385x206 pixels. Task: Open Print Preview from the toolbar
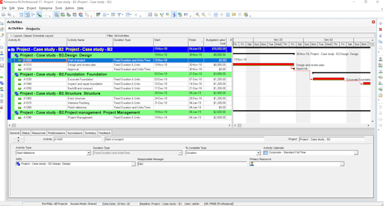coord(9,15)
